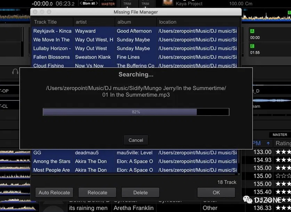Confirm with the OK button
Viewport: 291px width, 212px height.
216,192
